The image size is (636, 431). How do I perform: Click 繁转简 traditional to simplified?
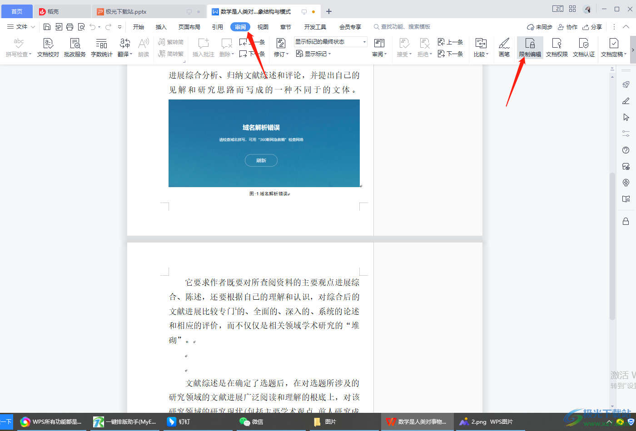(171, 42)
